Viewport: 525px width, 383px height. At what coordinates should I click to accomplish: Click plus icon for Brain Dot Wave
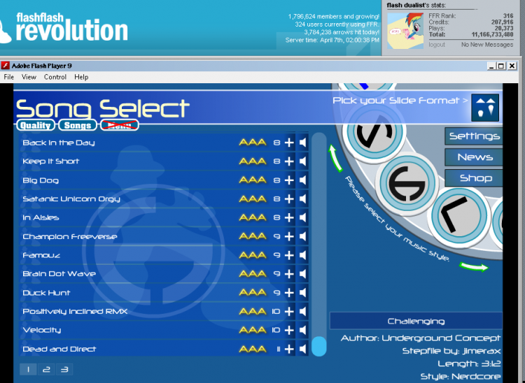click(289, 274)
